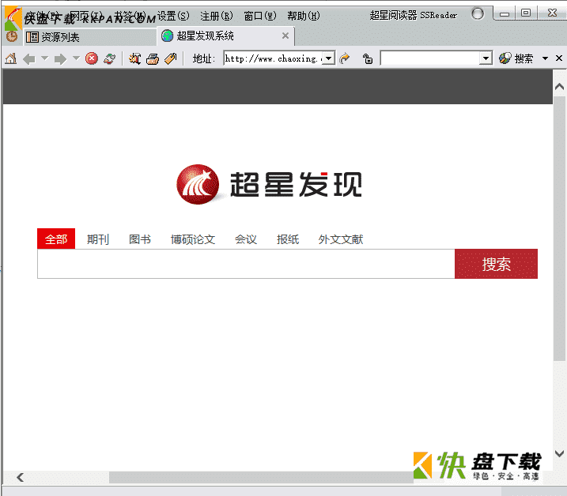
Task: Print the page with the printer icon
Action: pos(153,58)
